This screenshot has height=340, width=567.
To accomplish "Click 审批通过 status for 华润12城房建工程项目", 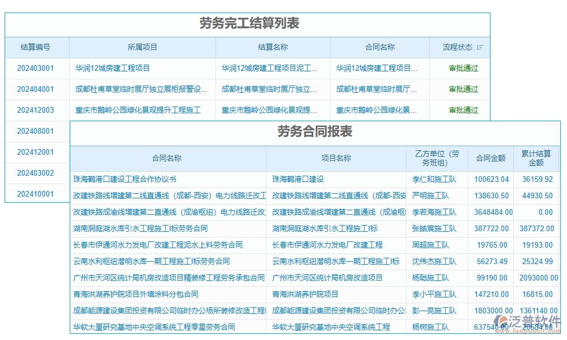I will point(463,68).
